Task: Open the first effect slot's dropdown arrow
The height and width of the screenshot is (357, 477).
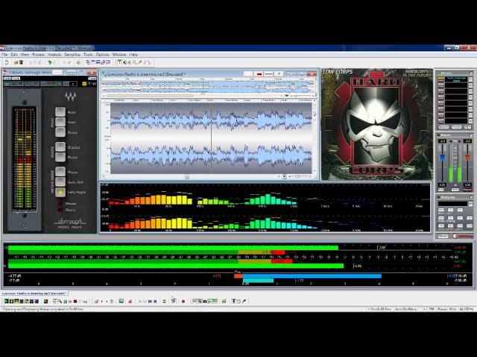Action: coord(470,80)
